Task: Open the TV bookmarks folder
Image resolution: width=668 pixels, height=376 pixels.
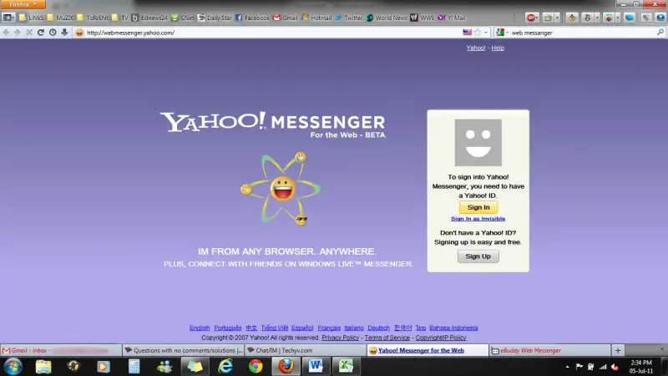Action: click(x=119, y=18)
